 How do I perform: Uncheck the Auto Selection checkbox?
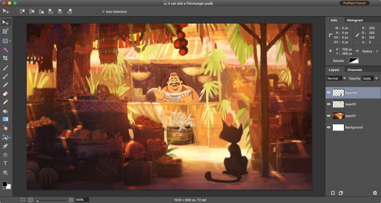click(x=103, y=12)
